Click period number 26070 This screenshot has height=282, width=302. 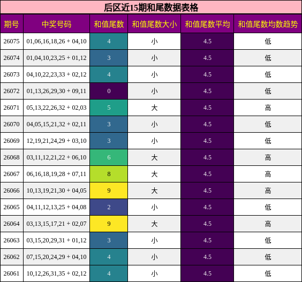click(x=12, y=124)
